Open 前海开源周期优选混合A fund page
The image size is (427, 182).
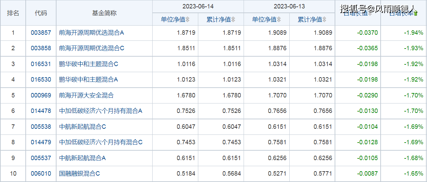[92, 33]
